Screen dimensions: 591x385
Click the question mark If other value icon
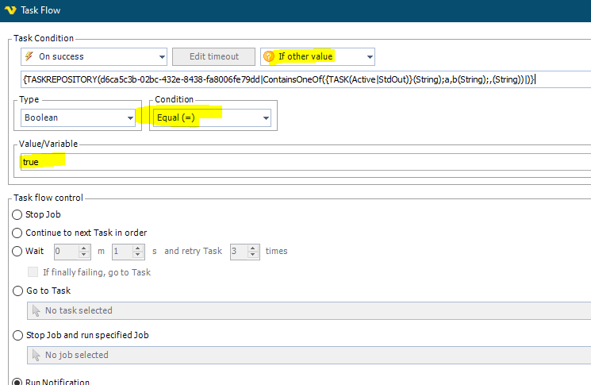click(269, 56)
